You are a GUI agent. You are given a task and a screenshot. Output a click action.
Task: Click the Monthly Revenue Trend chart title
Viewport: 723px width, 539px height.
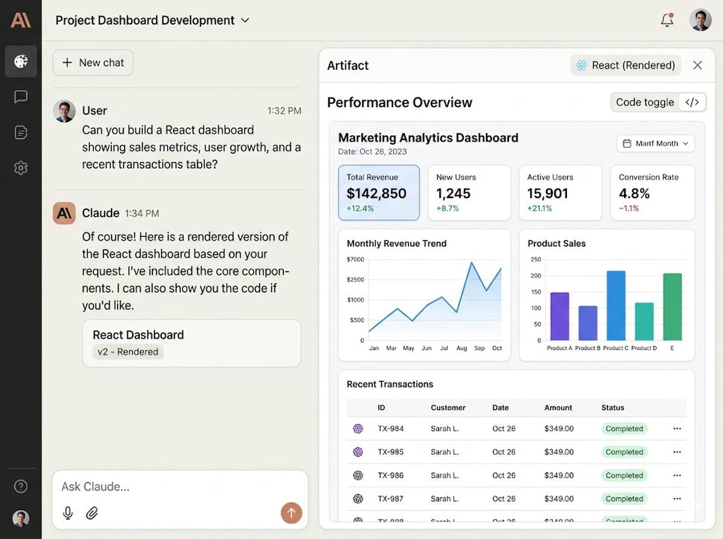[x=397, y=244]
